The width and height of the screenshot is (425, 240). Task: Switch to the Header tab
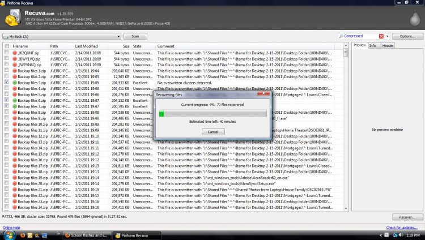[x=388, y=46]
